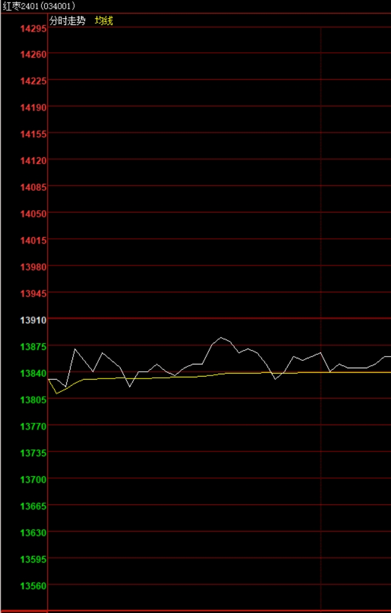Click the highest peak of white price line
The image size is (391, 613).
(221, 337)
